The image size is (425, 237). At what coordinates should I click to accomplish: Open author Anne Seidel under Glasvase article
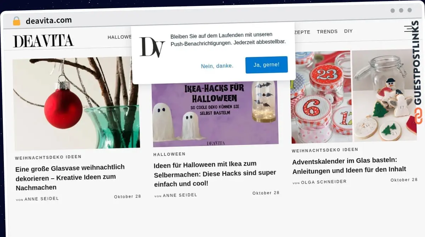click(x=42, y=199)
